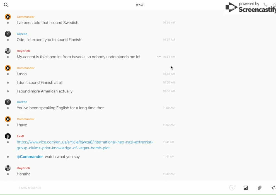Click the 'I sound more American actually' message
Image resolution: width=276 pixels, height=195 pixels.
45,91
